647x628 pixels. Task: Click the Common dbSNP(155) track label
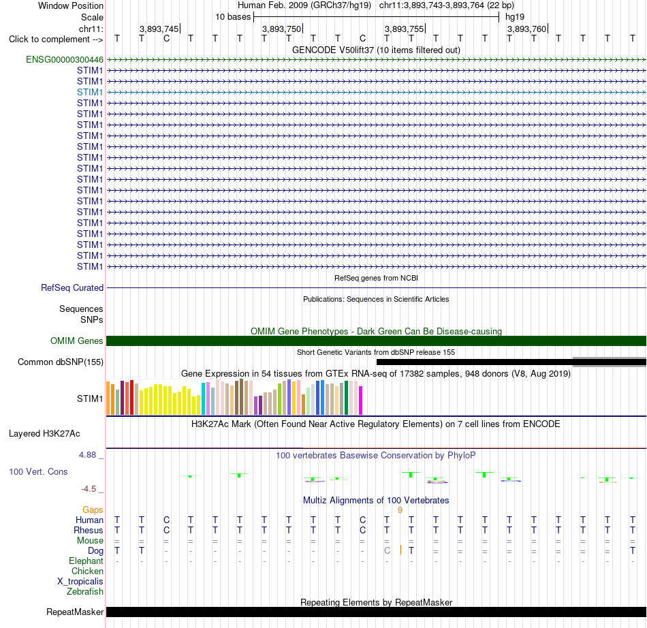tap(61, 362)
